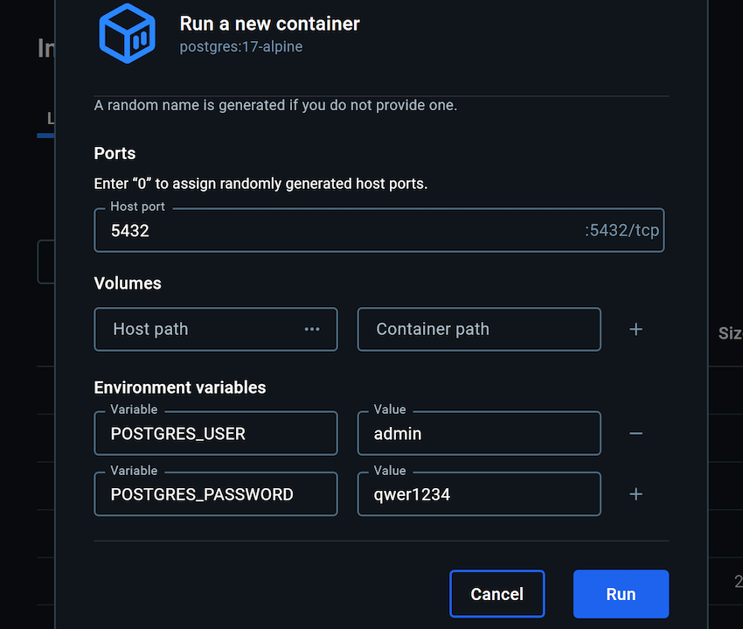Add another environment variable with the plus icon

click(635, 493)
